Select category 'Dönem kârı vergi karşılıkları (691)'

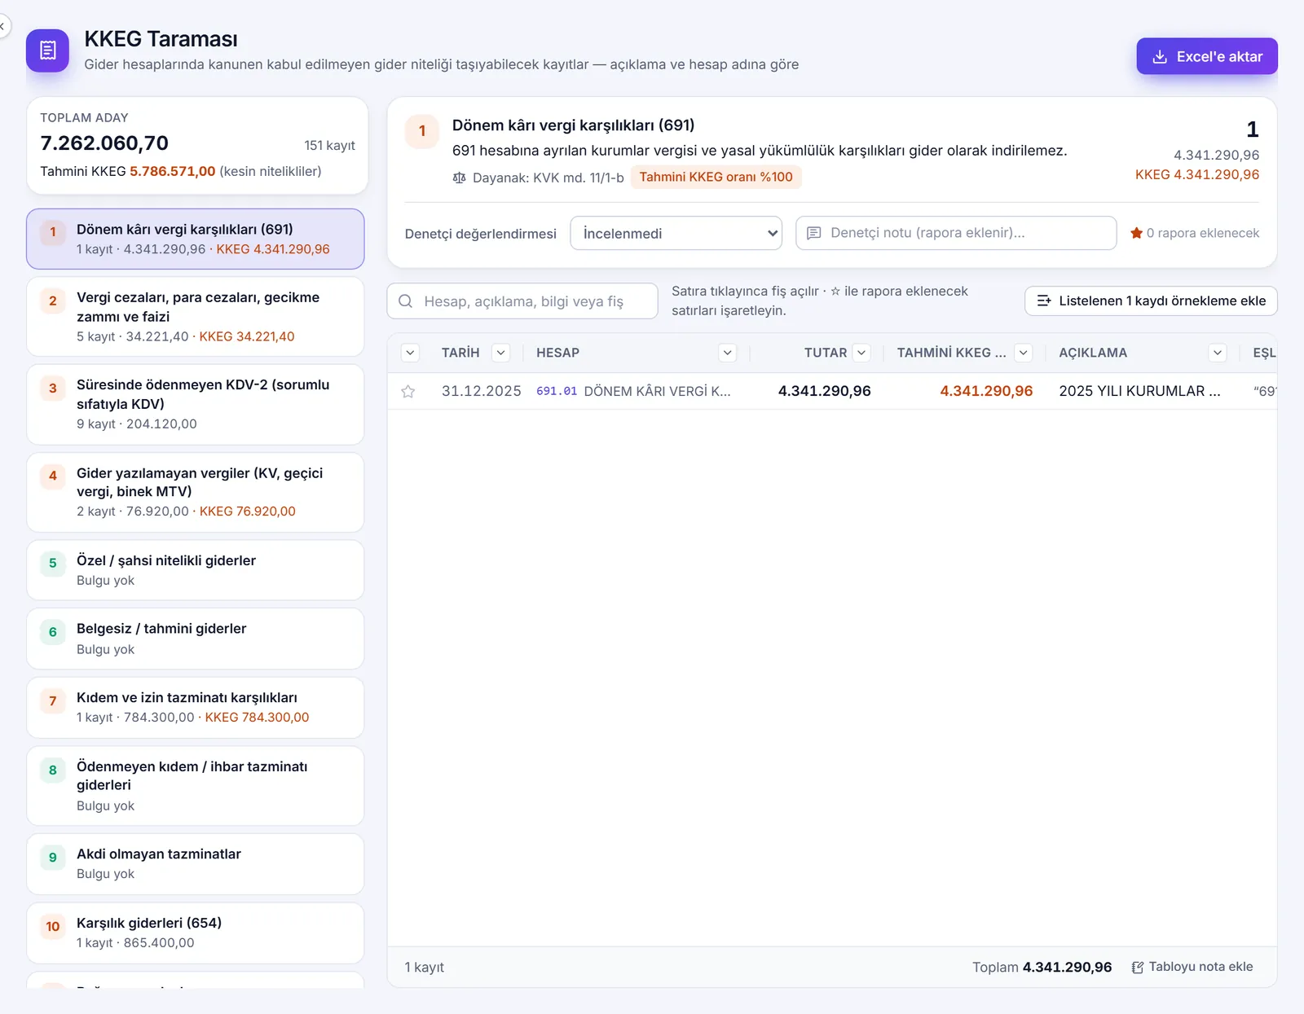(x=196, y=239)
